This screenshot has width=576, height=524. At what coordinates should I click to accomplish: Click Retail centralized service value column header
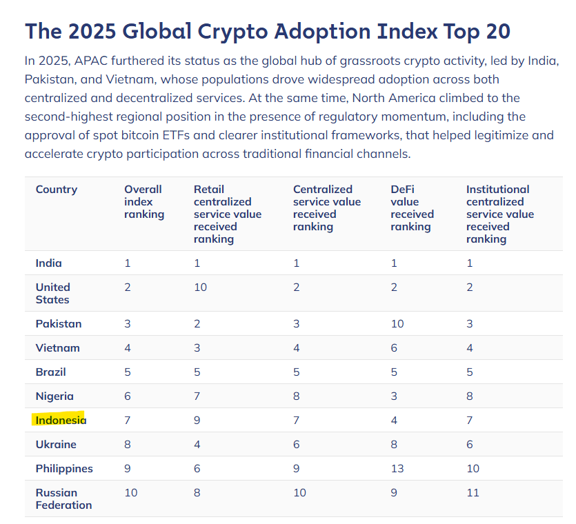(227, 214)
